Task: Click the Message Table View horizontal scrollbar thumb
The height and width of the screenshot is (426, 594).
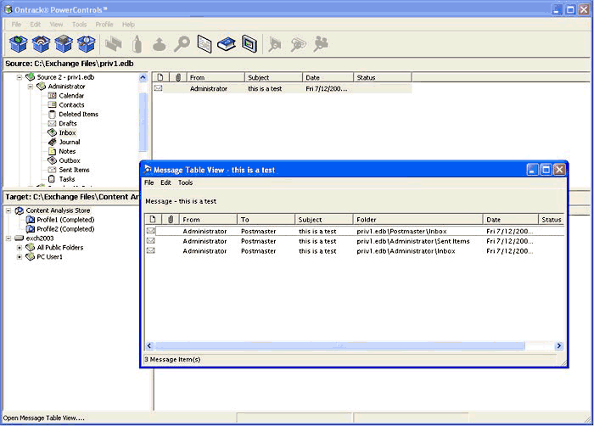Action: 339,345
